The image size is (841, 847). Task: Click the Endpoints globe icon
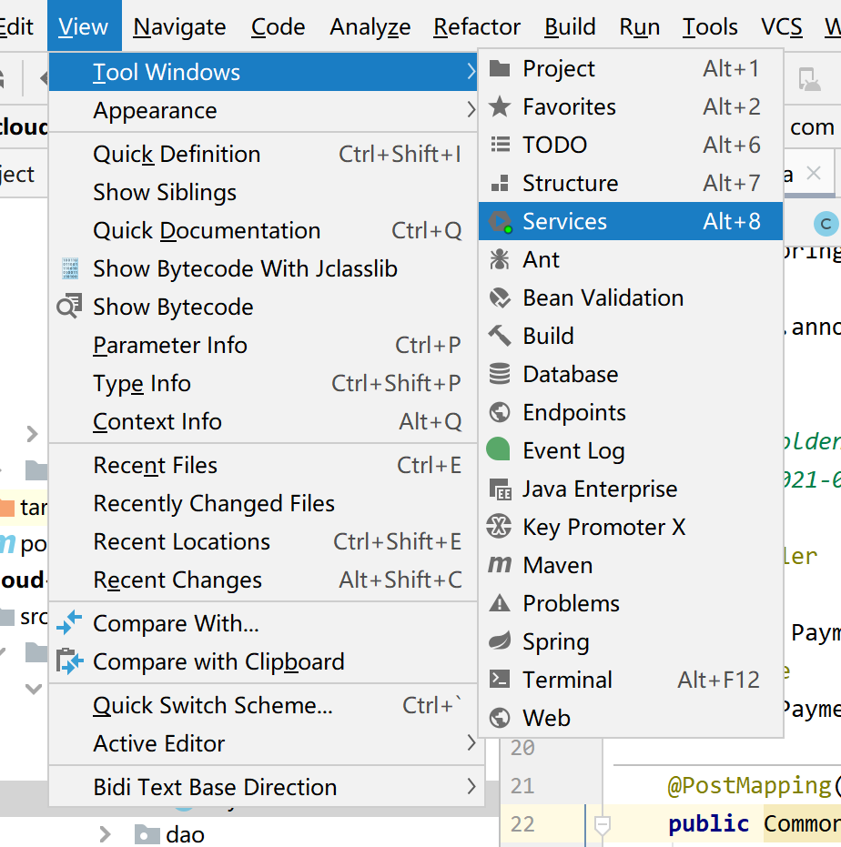pos(500,412)
